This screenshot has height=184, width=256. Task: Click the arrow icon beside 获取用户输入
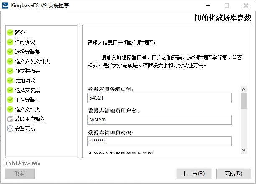click(x=10, y=119)
